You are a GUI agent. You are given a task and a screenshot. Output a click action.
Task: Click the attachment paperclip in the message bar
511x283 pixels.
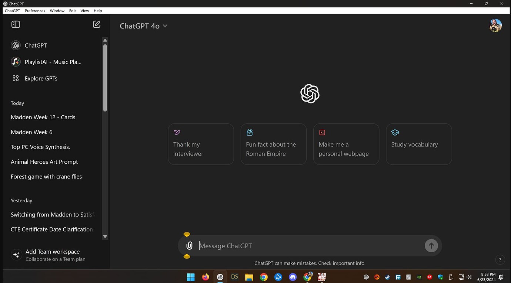[x=189, y=245]
